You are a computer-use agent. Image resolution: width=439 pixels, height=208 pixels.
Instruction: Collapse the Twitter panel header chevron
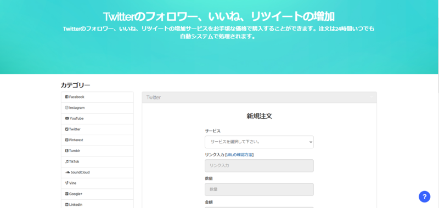click(x=372, y=97)
